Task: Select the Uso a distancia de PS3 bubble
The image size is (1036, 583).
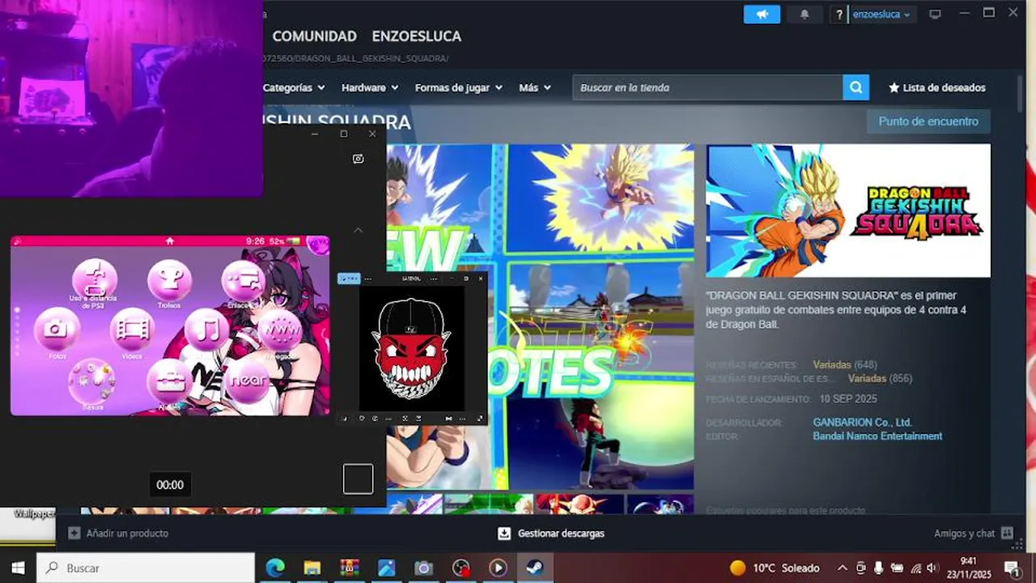Action: 94,279
